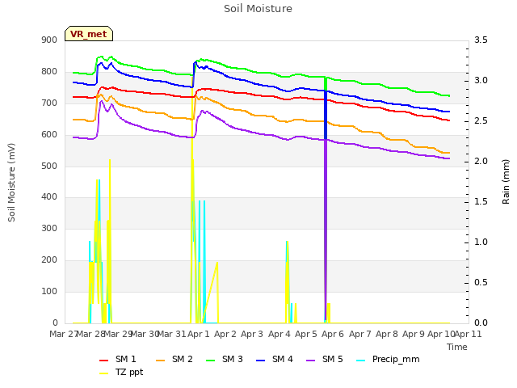This screenshot has height=388, width=517.
Task: Click the Apr 1 date tick
Action: coord(199,334)
